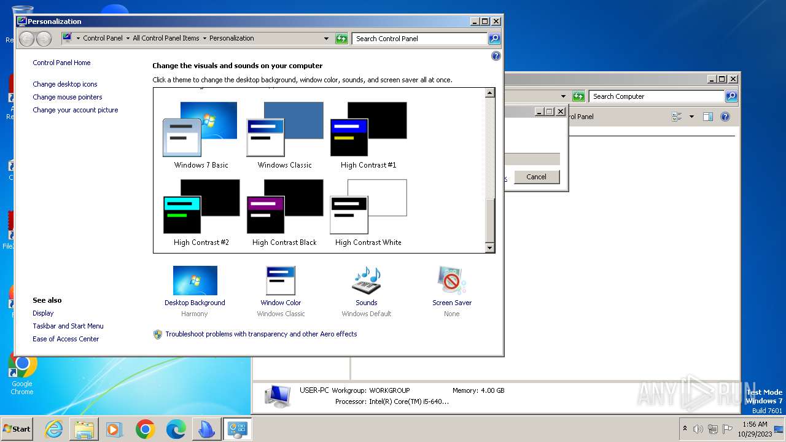Screen dimensions: 786x442
Task: Click inside Search Control Panel field
Action: point(419,39)
